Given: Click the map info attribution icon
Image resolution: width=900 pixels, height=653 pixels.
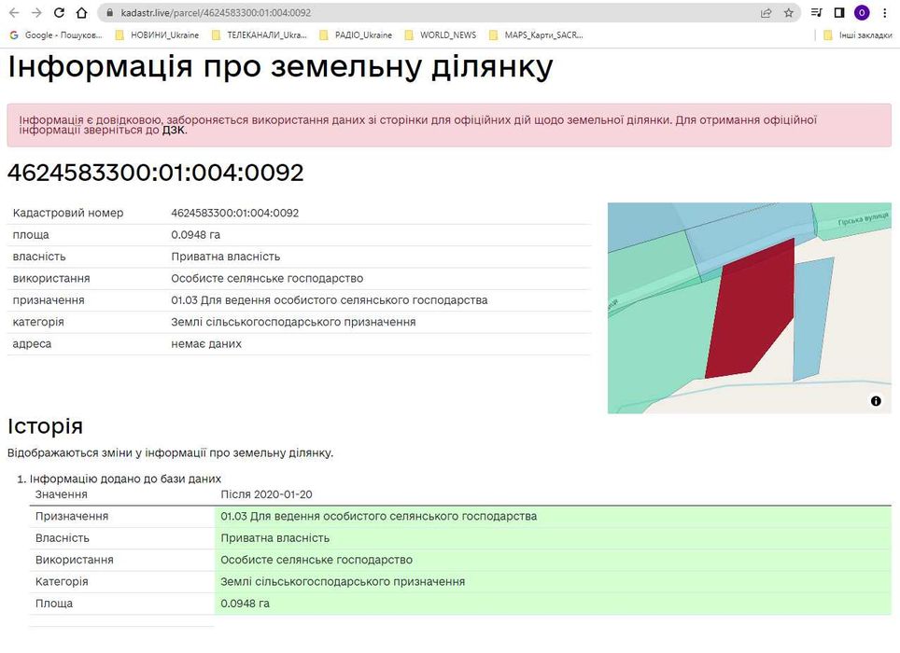Looking at the screenshot, I should click(x=876, y=401).
